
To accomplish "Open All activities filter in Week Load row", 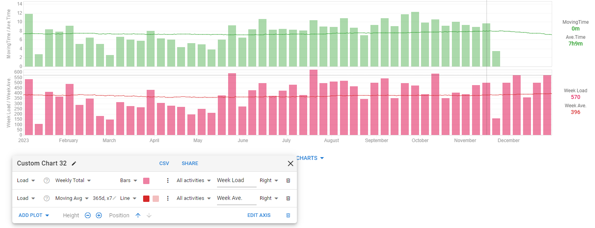I will click(x=194, y=180).
